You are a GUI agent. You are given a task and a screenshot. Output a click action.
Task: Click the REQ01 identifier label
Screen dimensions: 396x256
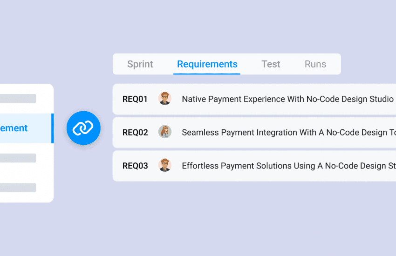click(135, 99)
